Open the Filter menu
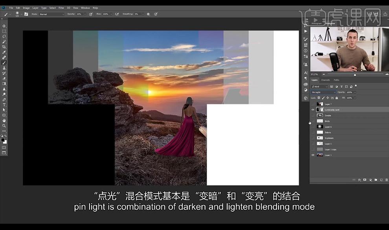The height and width of the screenshot is (230, 389). click(61, 8)
